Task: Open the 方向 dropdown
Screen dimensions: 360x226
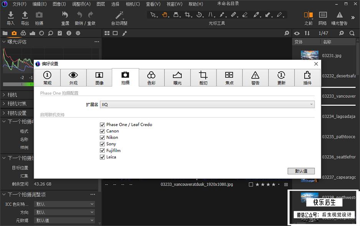Action: point(64,212)
